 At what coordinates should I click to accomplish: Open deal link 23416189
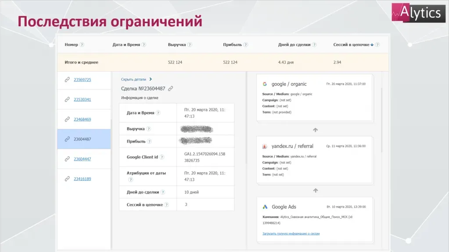coord(82,179)
